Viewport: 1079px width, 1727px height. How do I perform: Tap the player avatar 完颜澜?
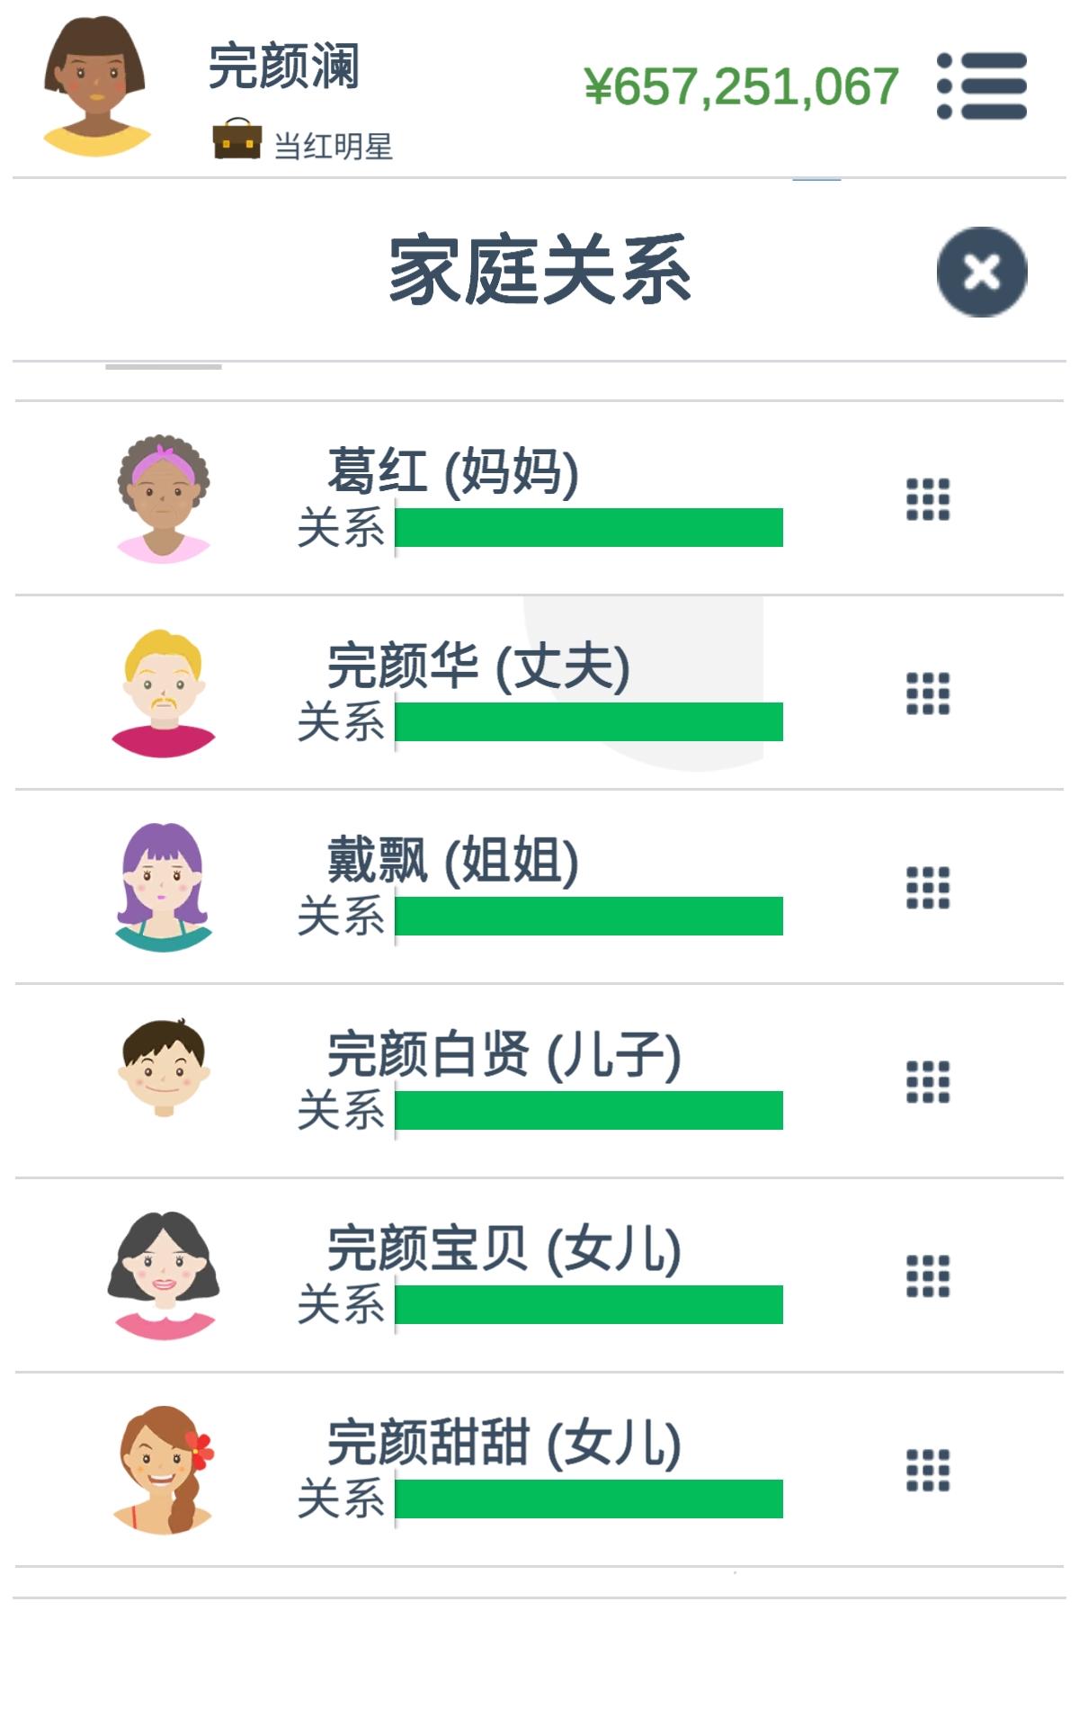pos(95,86)
